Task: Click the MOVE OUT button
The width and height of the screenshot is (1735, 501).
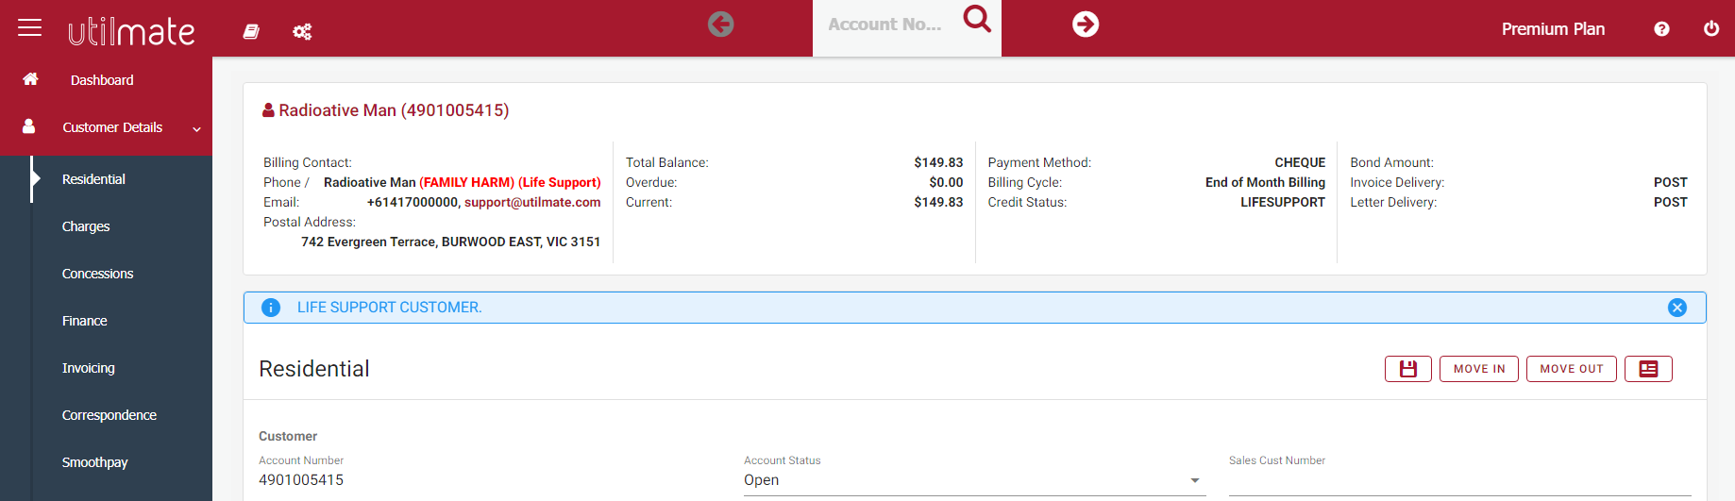Action: [x=1571, y=369]
